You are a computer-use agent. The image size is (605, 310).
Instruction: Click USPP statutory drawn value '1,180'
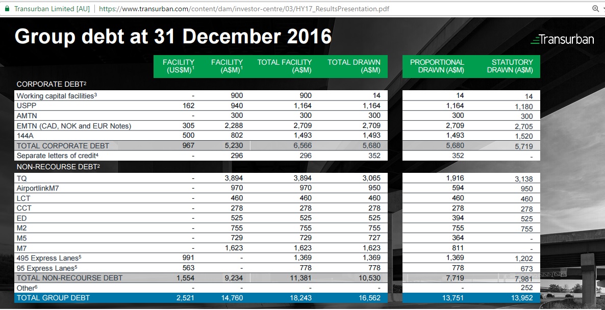tap(524, 107)
